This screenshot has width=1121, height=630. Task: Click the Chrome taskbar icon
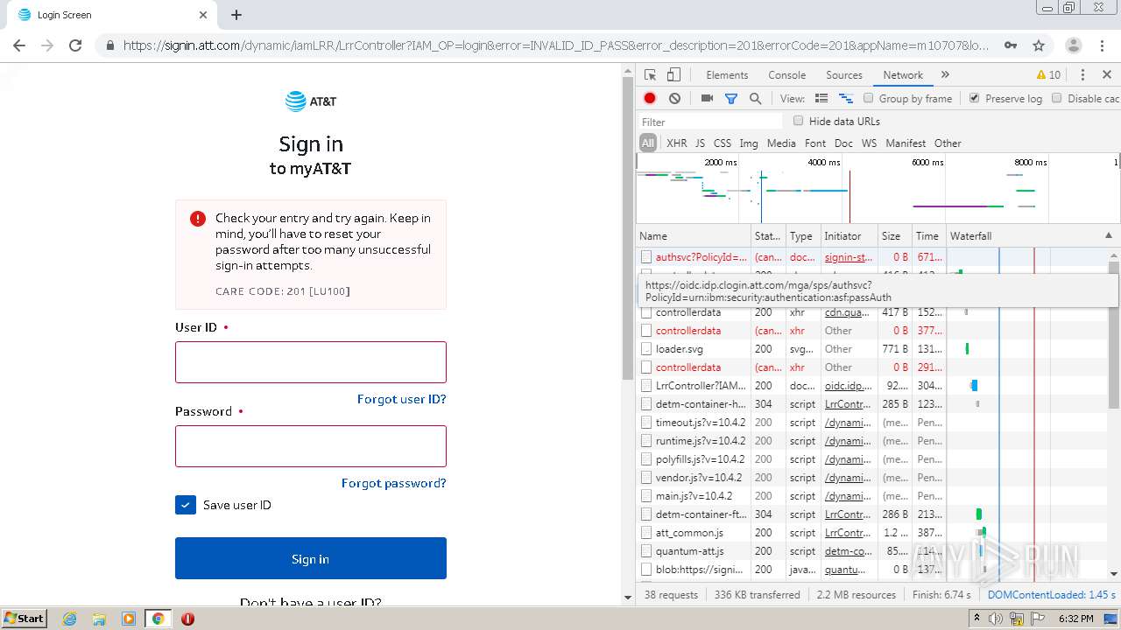[x=158, y=619]
